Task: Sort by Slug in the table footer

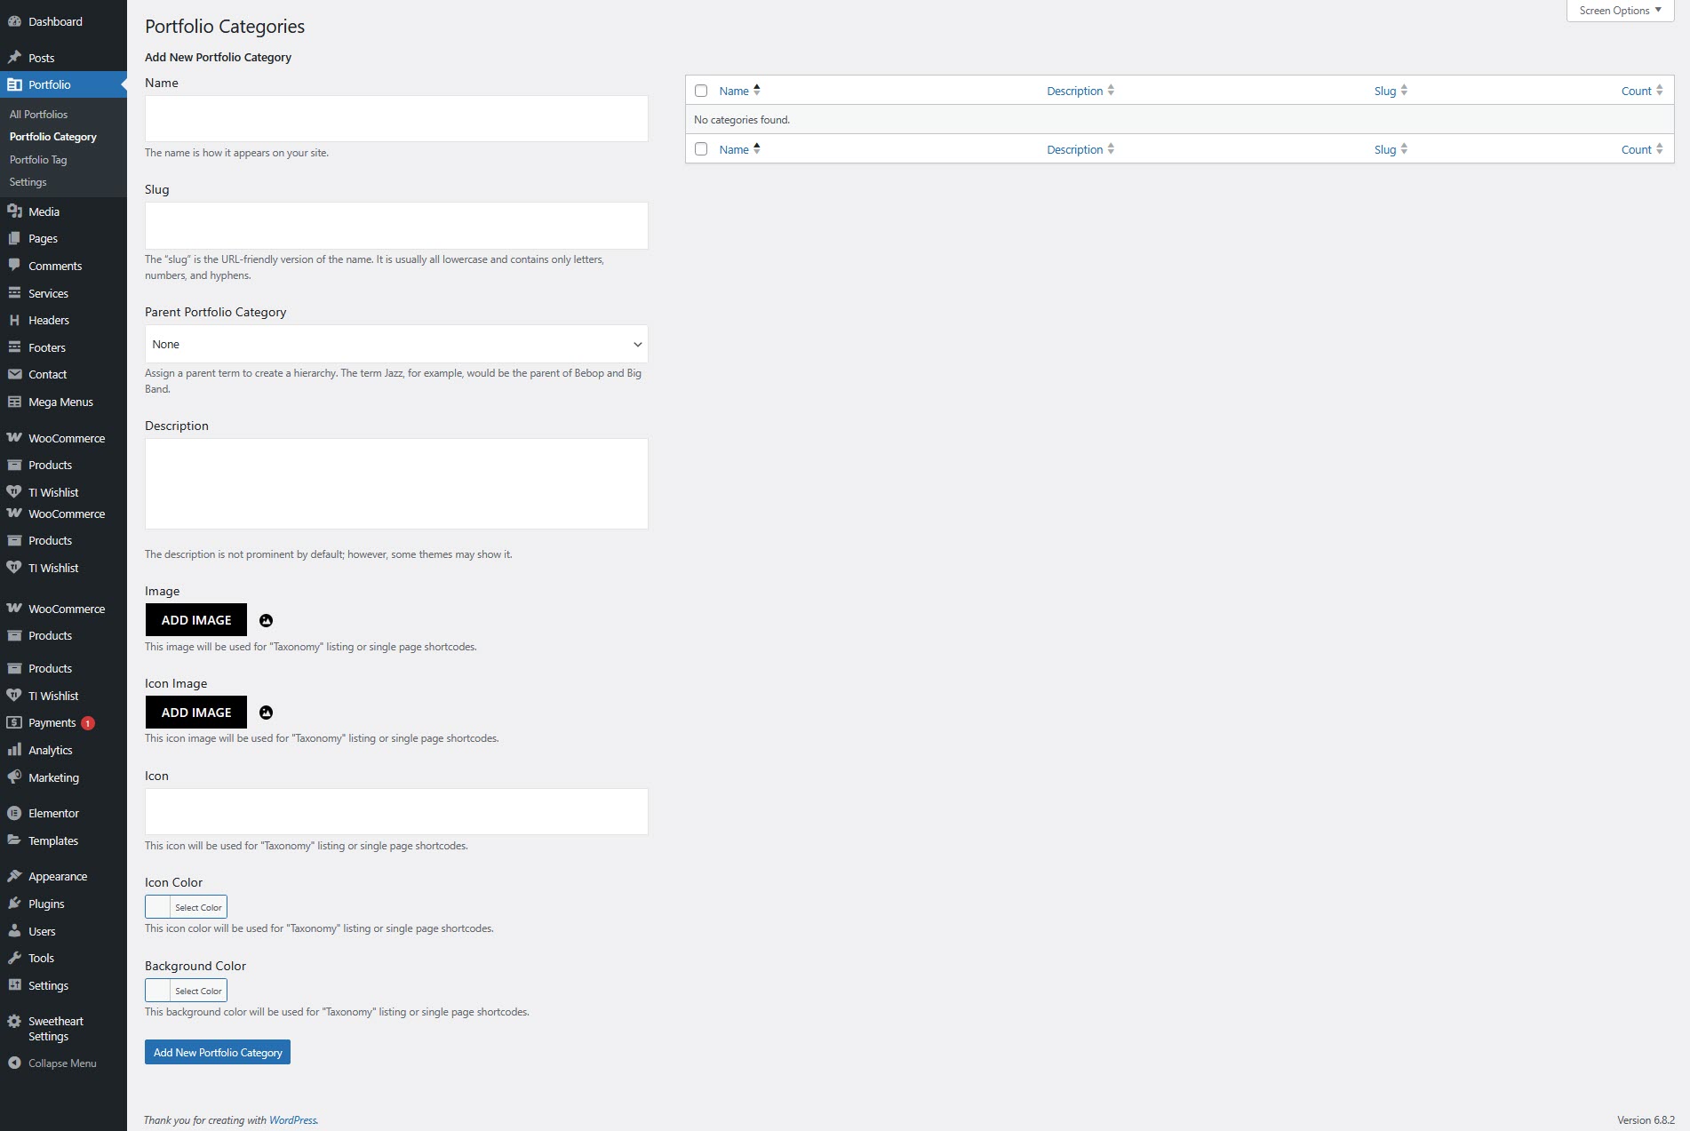Action: [x=1391, y=149]
